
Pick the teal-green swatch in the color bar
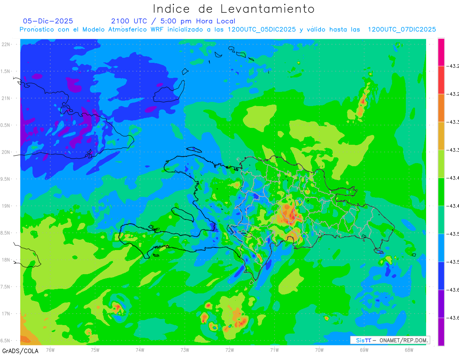[441, 220]
